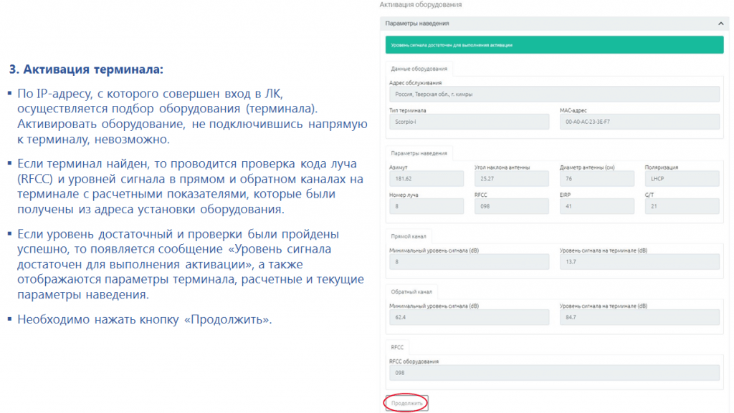Viewport: 734px width, 413px height.
Task: Collapse the Параметры наведения panel chevron
Action: (720, 24)
